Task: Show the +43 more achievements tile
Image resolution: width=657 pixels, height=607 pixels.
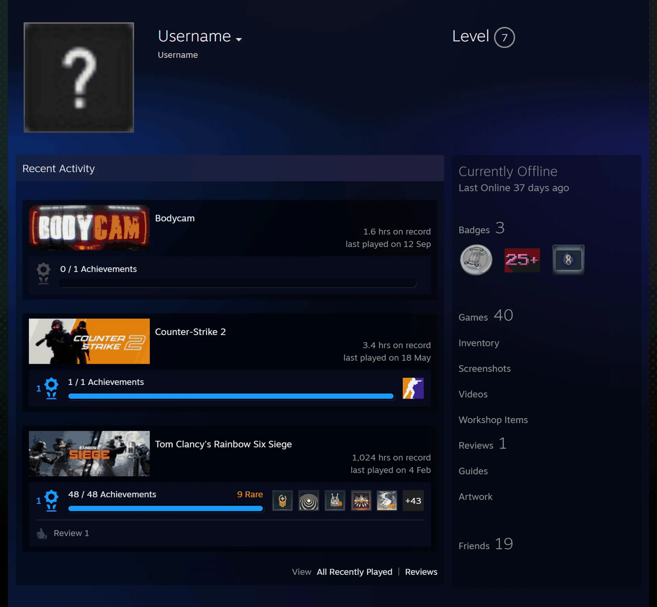Action: [413, 501]
